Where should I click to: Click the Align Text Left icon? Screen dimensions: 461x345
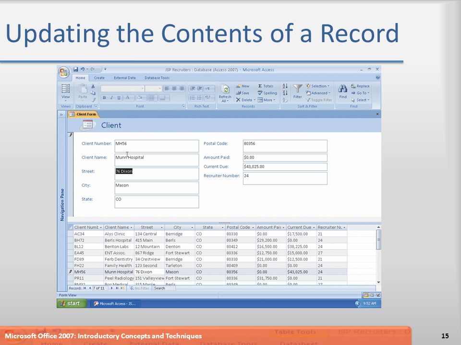click(167, 88)
